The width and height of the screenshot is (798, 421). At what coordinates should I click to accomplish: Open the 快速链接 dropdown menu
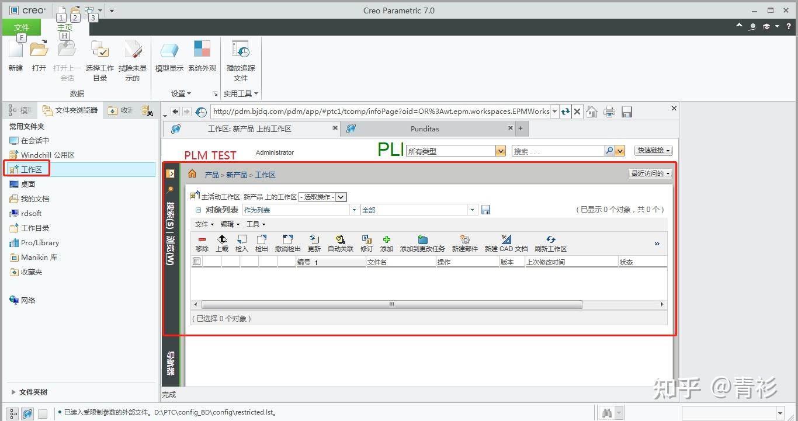point(653,150)
